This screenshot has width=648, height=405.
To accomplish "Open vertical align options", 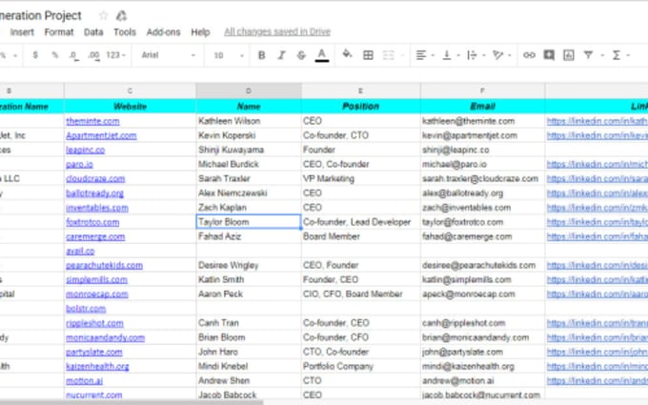I will [x=447, y=55].
